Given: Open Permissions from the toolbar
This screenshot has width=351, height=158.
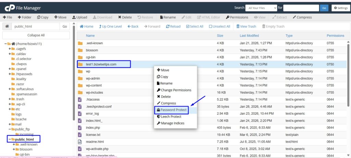Looking at the screenshot, I should click(237, 17).
